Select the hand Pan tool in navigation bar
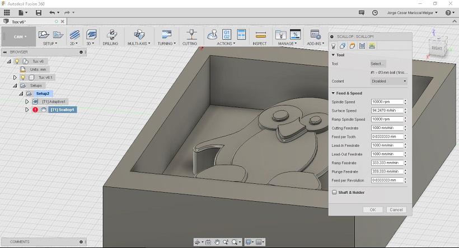The height and width of the screenshot is (248, 459). click(x=217, y=242)
